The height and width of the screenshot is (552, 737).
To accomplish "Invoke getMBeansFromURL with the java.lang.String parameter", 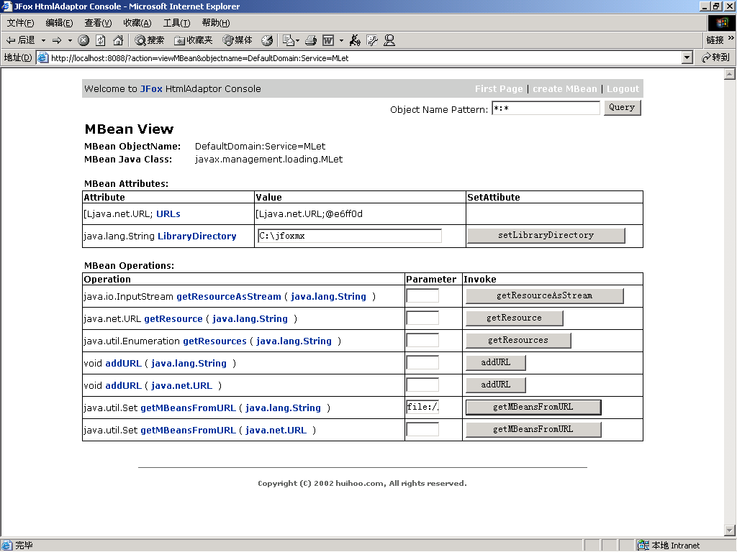I will 533,408.
